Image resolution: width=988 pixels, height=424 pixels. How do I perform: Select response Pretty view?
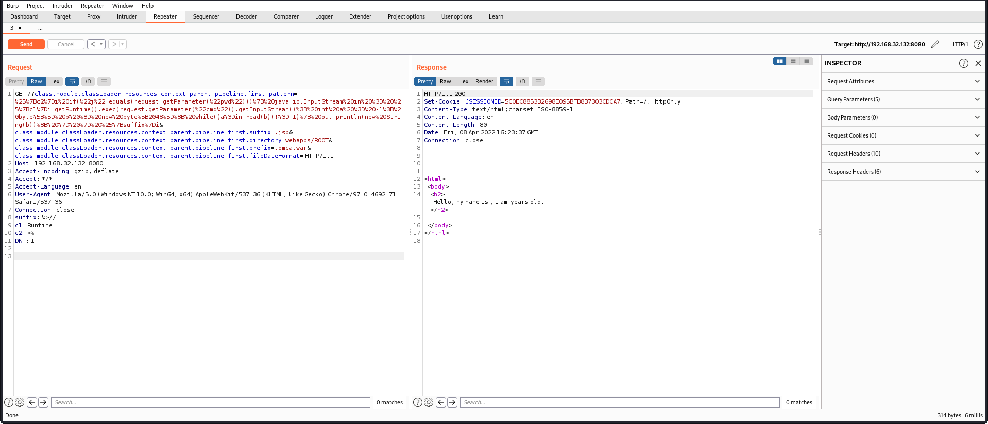coord(425,81)
